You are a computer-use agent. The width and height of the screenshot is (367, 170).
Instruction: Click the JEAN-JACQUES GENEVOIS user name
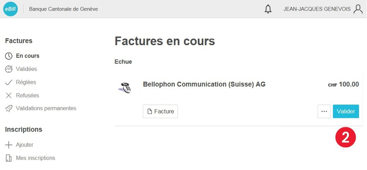pyautogui.click(x=317, y=9)
